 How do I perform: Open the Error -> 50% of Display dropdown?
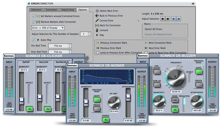click(48, 28)
